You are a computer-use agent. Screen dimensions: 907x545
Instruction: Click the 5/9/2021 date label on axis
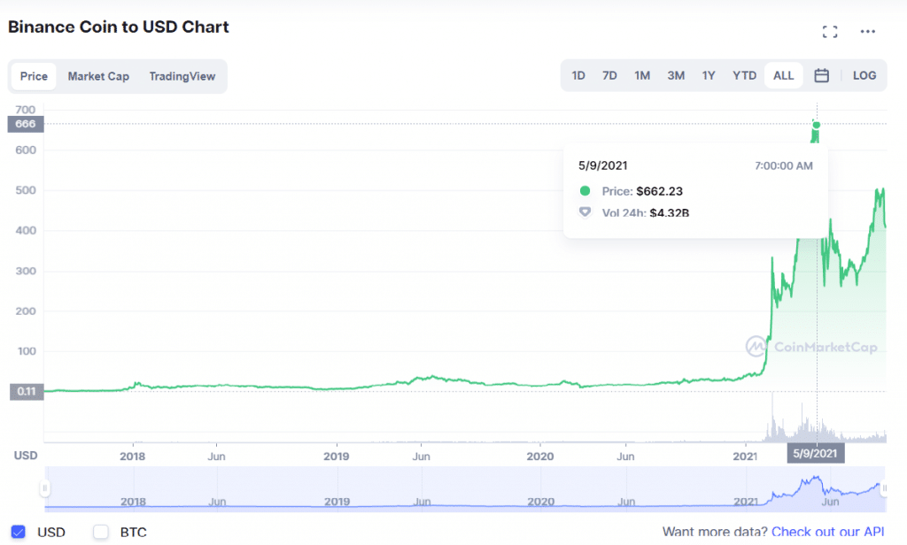(815, 453)
